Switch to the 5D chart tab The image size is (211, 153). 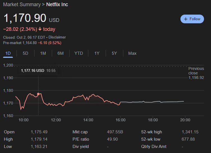coord(25,53)
